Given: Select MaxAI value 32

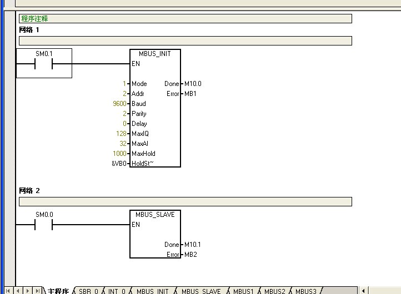Looking at the screenshot, I should coord(123,144).
